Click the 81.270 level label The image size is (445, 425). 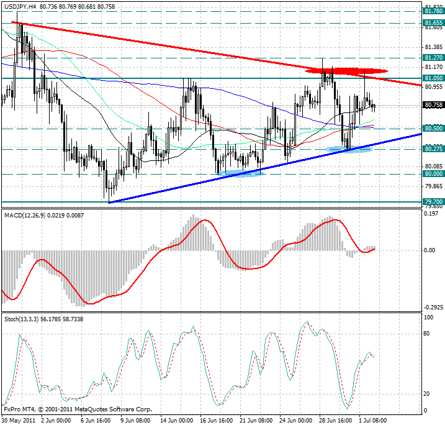[433, 58]
